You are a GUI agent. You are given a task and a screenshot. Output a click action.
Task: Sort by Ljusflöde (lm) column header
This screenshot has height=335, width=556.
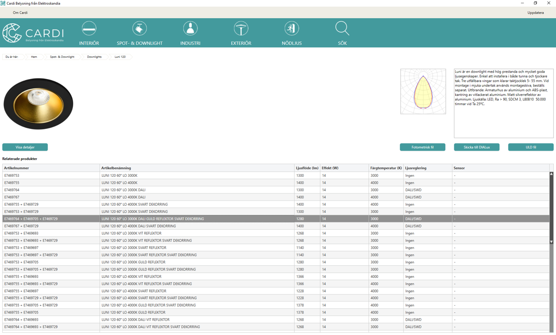(x=307, y=168)
